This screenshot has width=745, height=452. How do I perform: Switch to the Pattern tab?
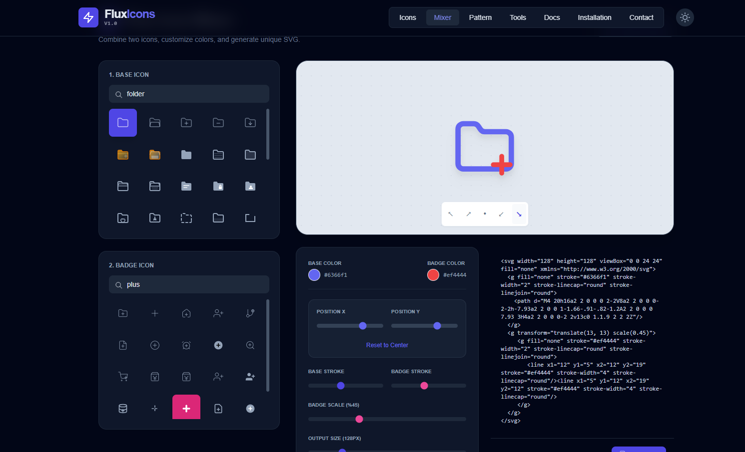[x=480, y=17]
